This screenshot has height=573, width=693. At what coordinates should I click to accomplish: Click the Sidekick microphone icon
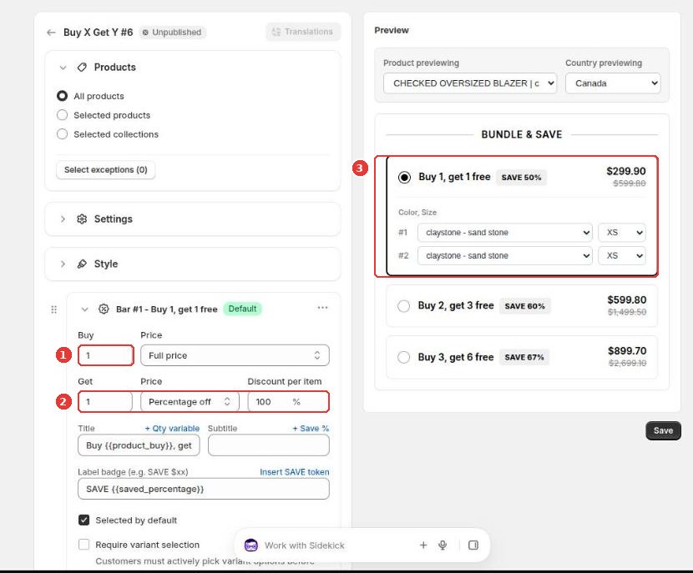(x=443, y=545)
